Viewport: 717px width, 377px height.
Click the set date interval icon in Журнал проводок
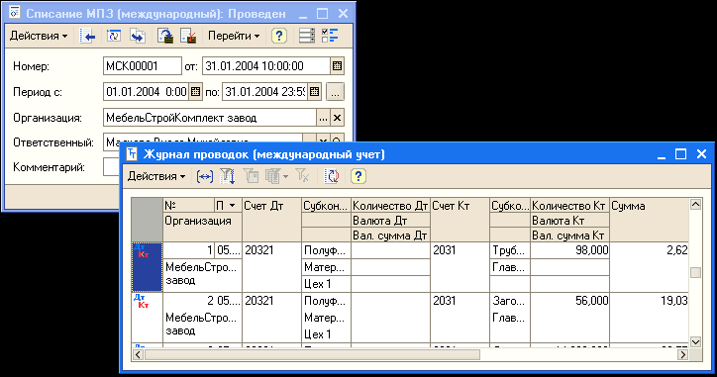point(204,176)
